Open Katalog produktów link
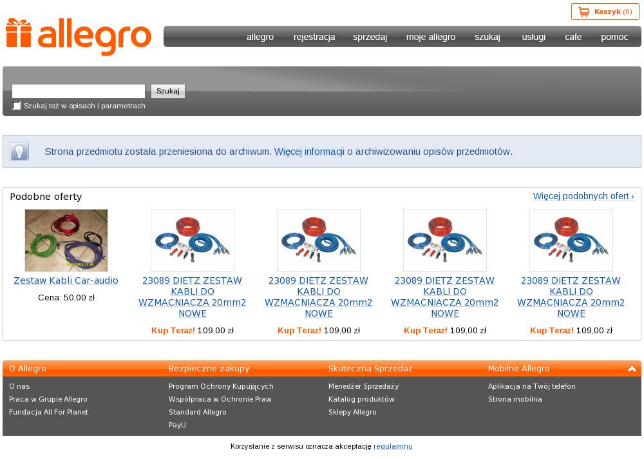 coord(361,399)
